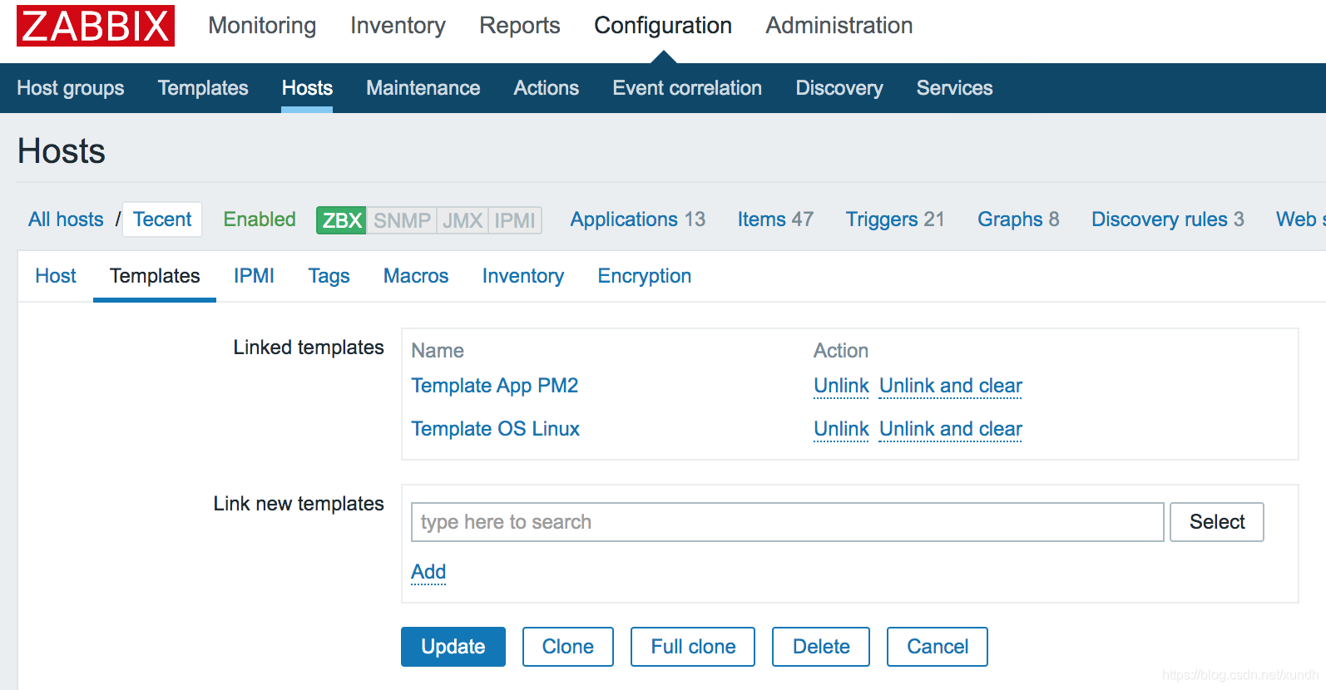
Task: Click the Select templates button
Action: click(x=1217, y=522)
